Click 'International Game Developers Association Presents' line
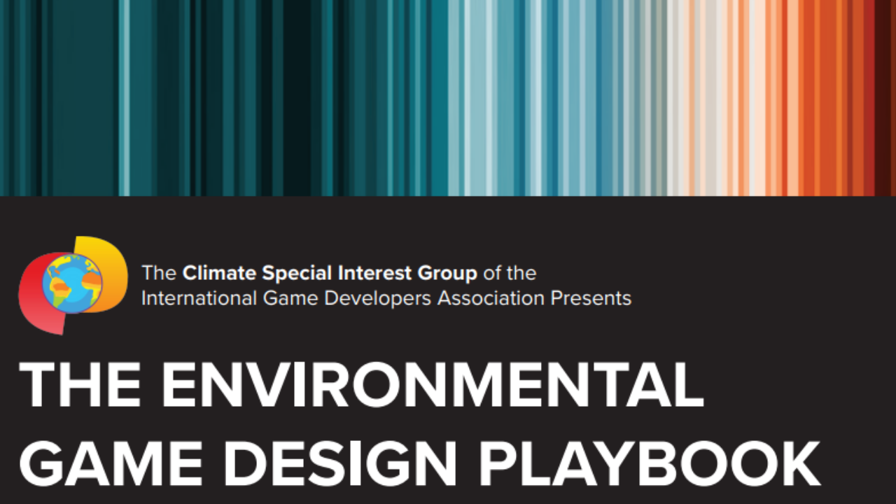The height and width of the screenshot is (504, 896). tap(386, 298)
